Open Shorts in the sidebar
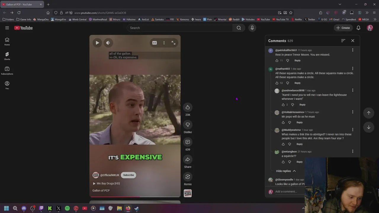Screen dimensions: 379x213 (x=7, y=56)
